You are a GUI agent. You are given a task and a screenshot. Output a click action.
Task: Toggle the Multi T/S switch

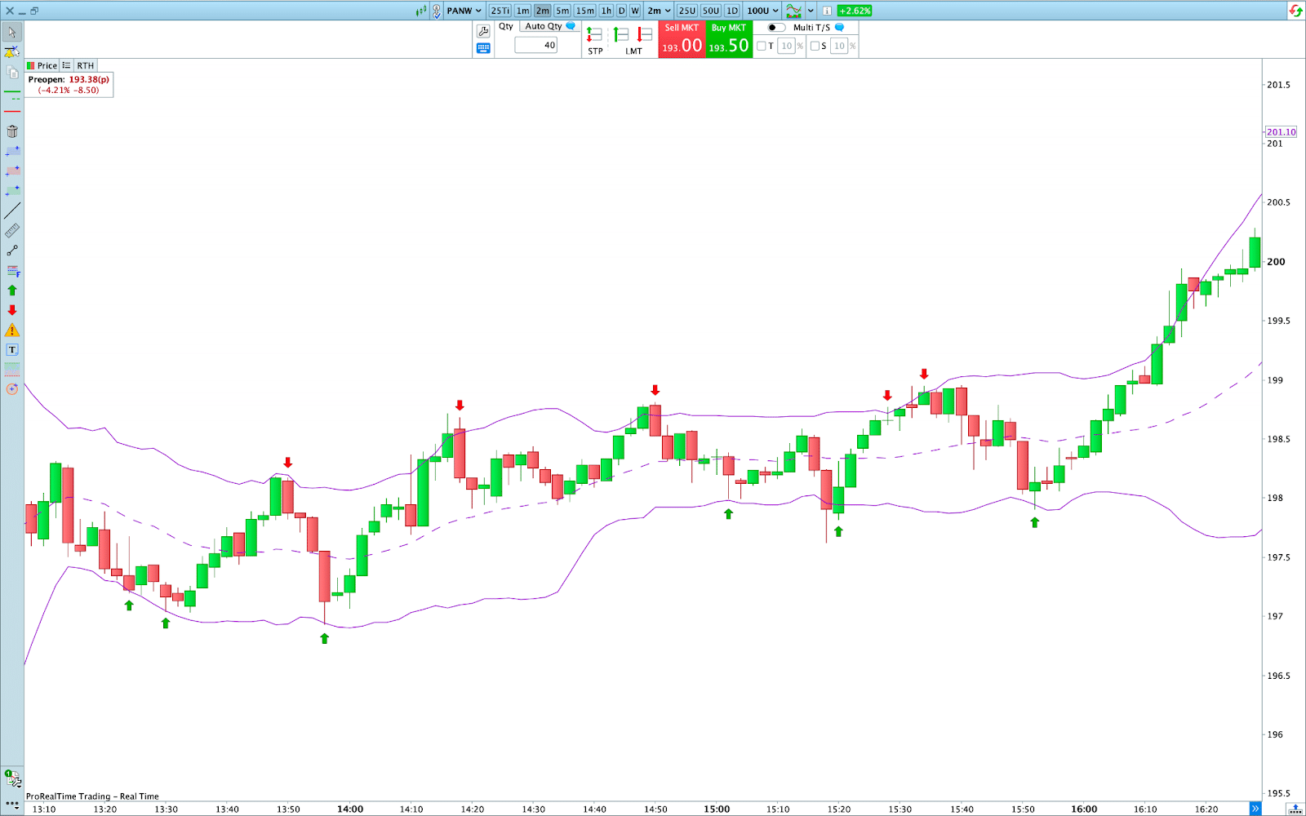point(775,28)
